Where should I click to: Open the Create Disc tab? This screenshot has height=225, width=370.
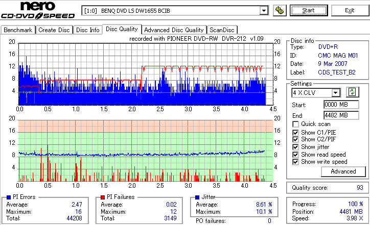[54, 30]
